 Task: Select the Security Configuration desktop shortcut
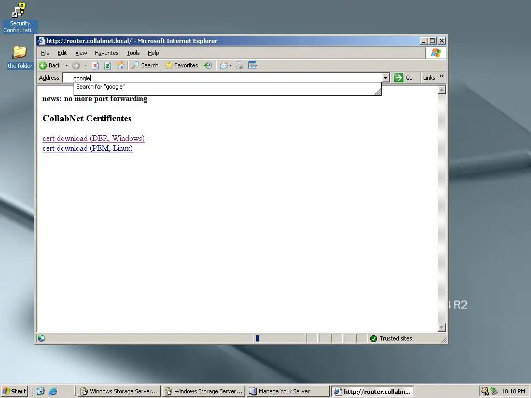20,18
